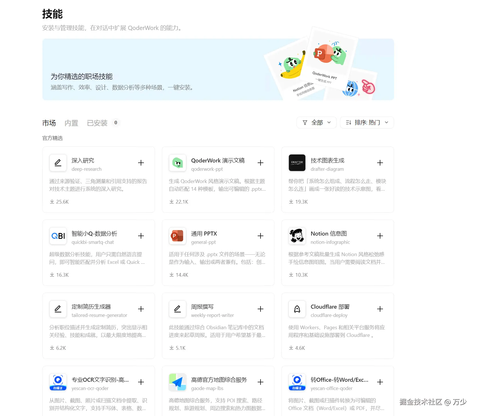Open the Cloudflare 部署 skill title

(330, 307)
